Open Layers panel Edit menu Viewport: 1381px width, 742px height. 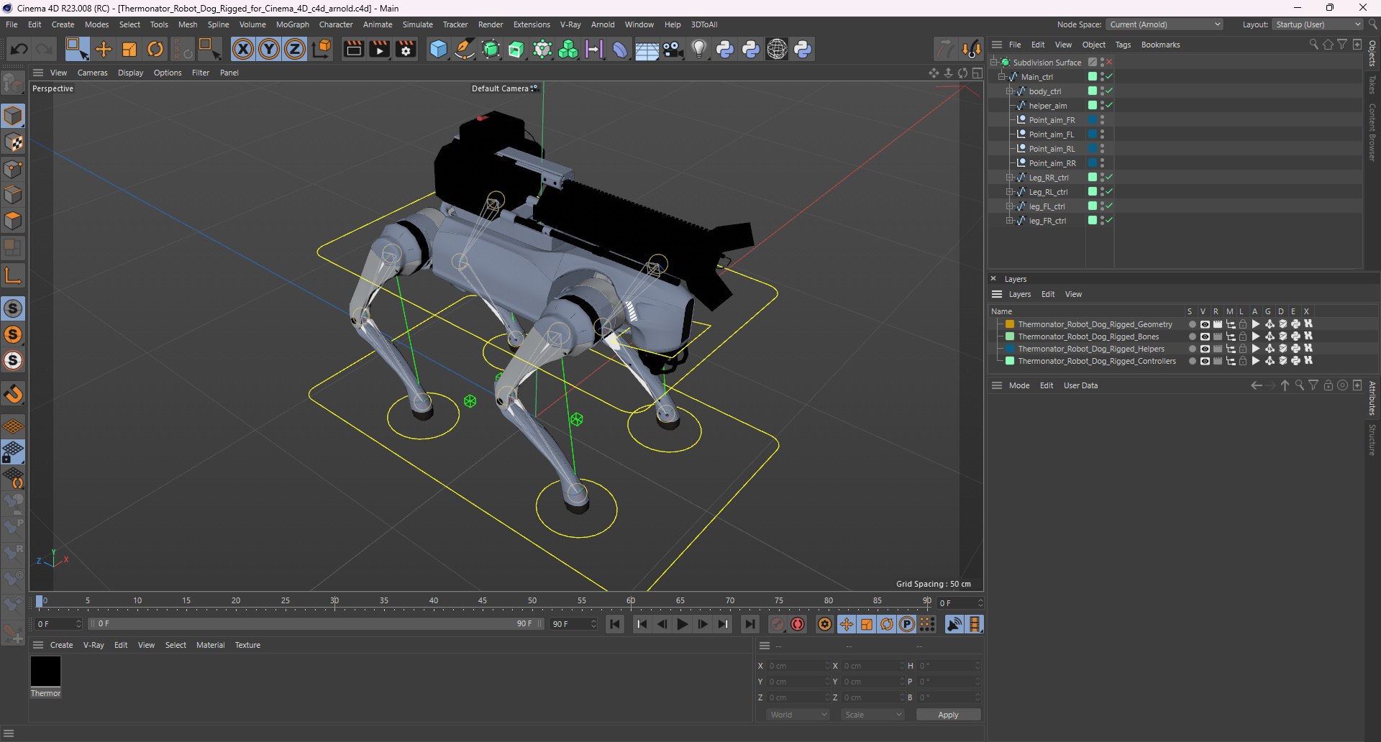pos(1048,294)
